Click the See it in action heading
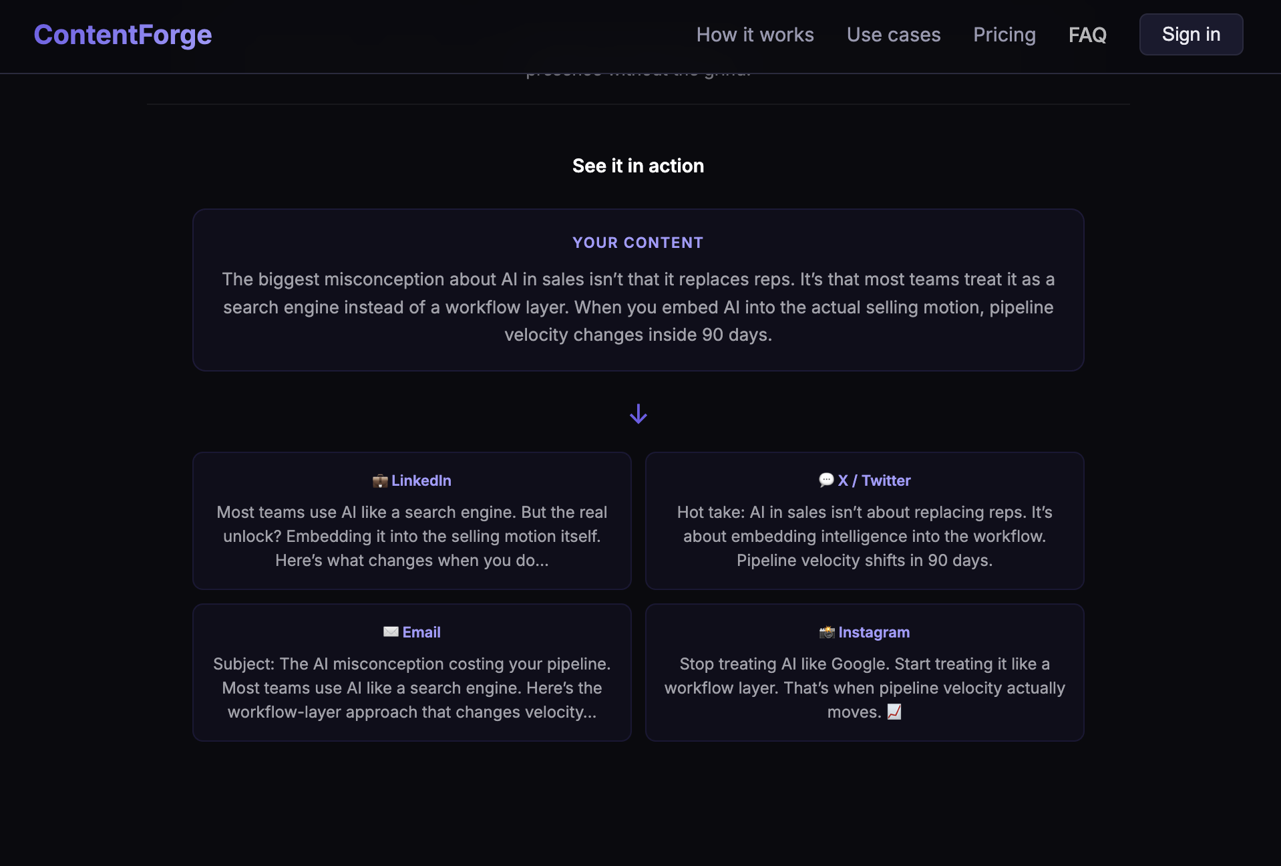 [x=638, y=165]
